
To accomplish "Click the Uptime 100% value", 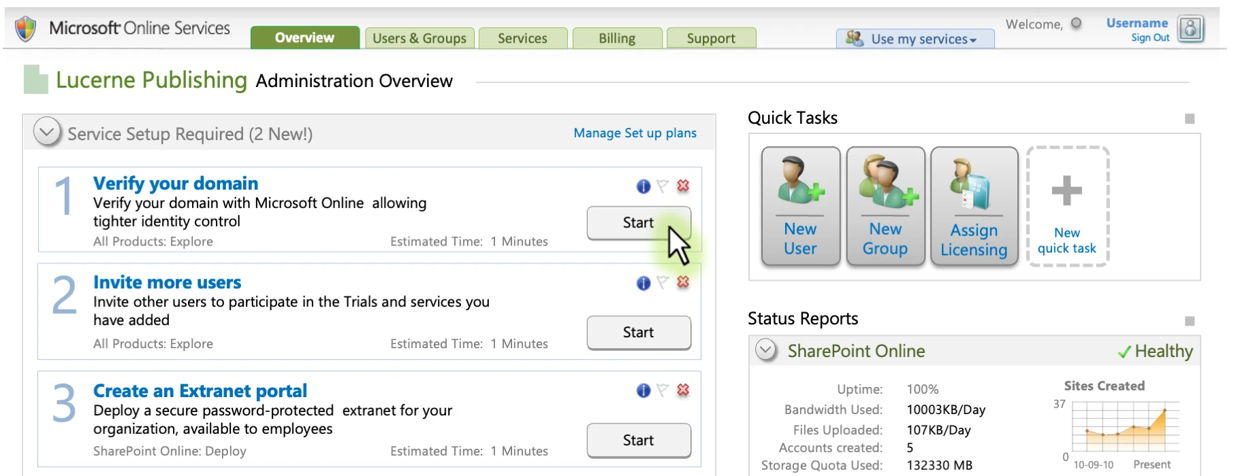I will point(923,389).
